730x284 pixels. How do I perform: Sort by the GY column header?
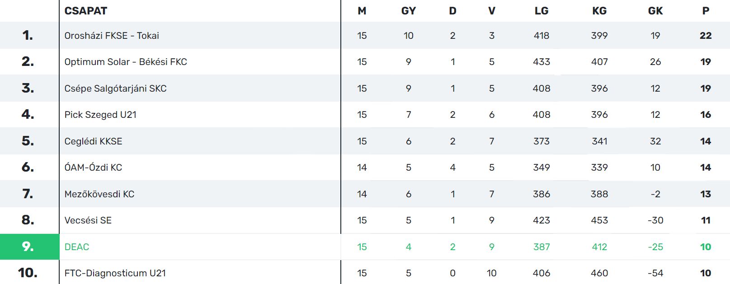tap(408, 11)
